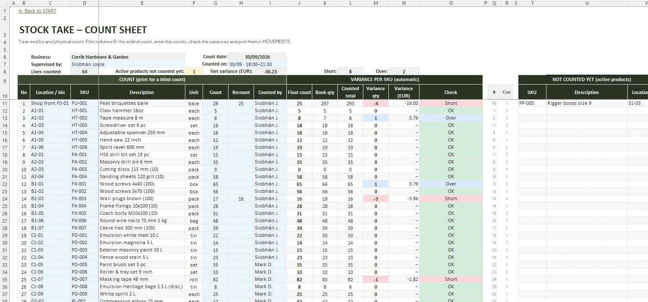The width and height of the screenshot is (648, 302).
Task: Select the Short check cell for Peat briquettes bale
Action: (451, 104)
